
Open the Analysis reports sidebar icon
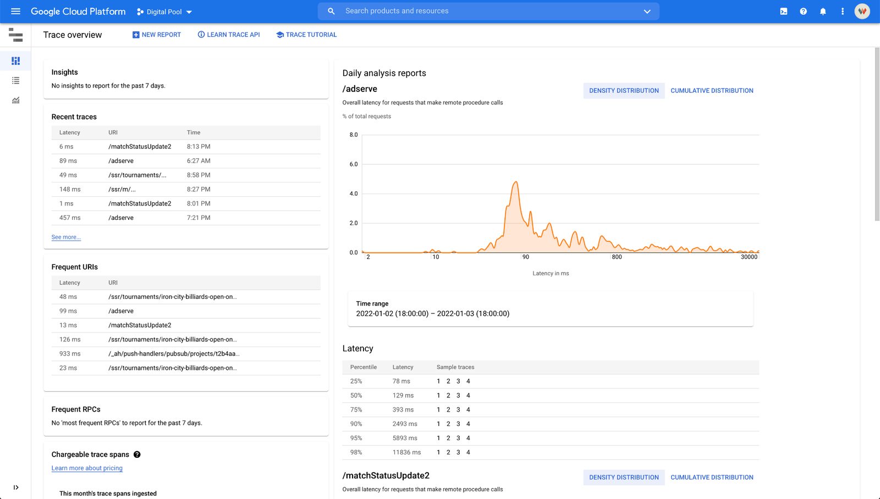coord(16,100)
